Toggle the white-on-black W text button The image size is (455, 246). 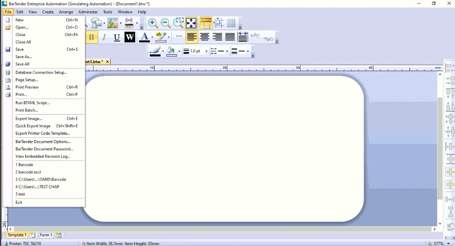(130, 37)
